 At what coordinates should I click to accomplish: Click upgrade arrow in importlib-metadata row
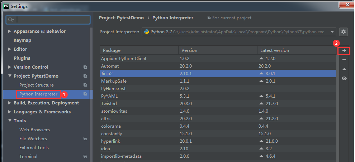coord(261,156)
